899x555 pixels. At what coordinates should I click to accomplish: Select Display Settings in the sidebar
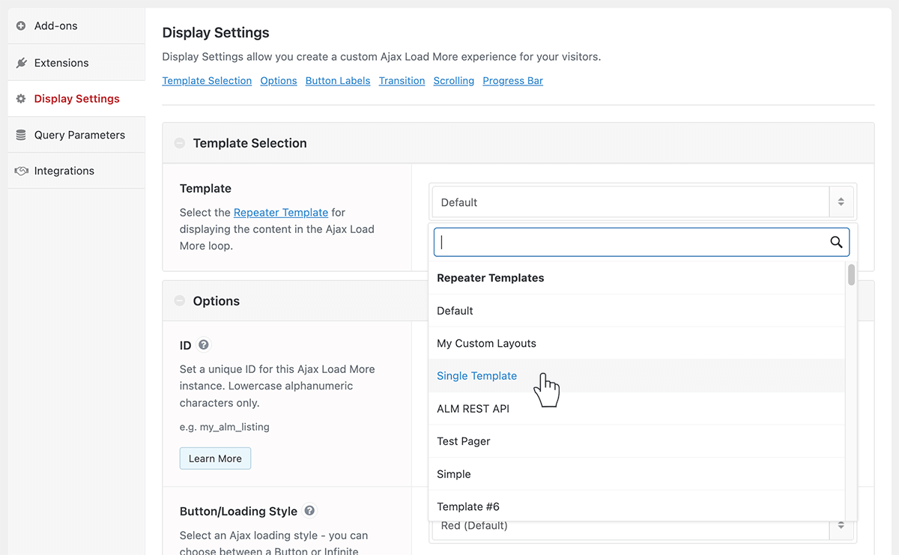76,99
